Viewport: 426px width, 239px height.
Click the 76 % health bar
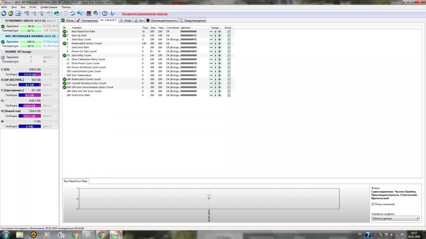pyautogui.click(x=31, y=26)
